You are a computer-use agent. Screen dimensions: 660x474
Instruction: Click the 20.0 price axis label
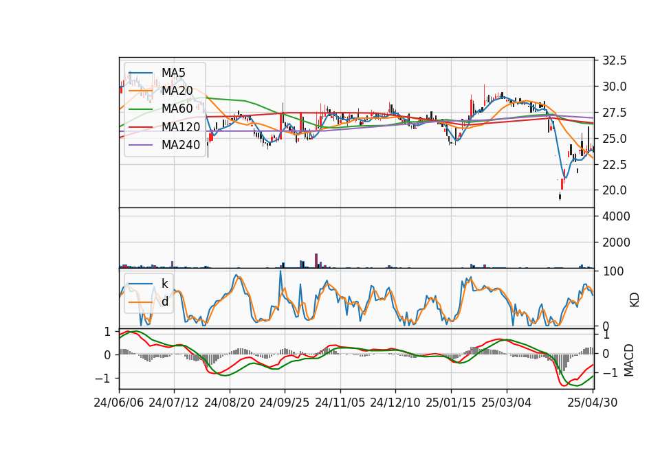coord(614,190)
